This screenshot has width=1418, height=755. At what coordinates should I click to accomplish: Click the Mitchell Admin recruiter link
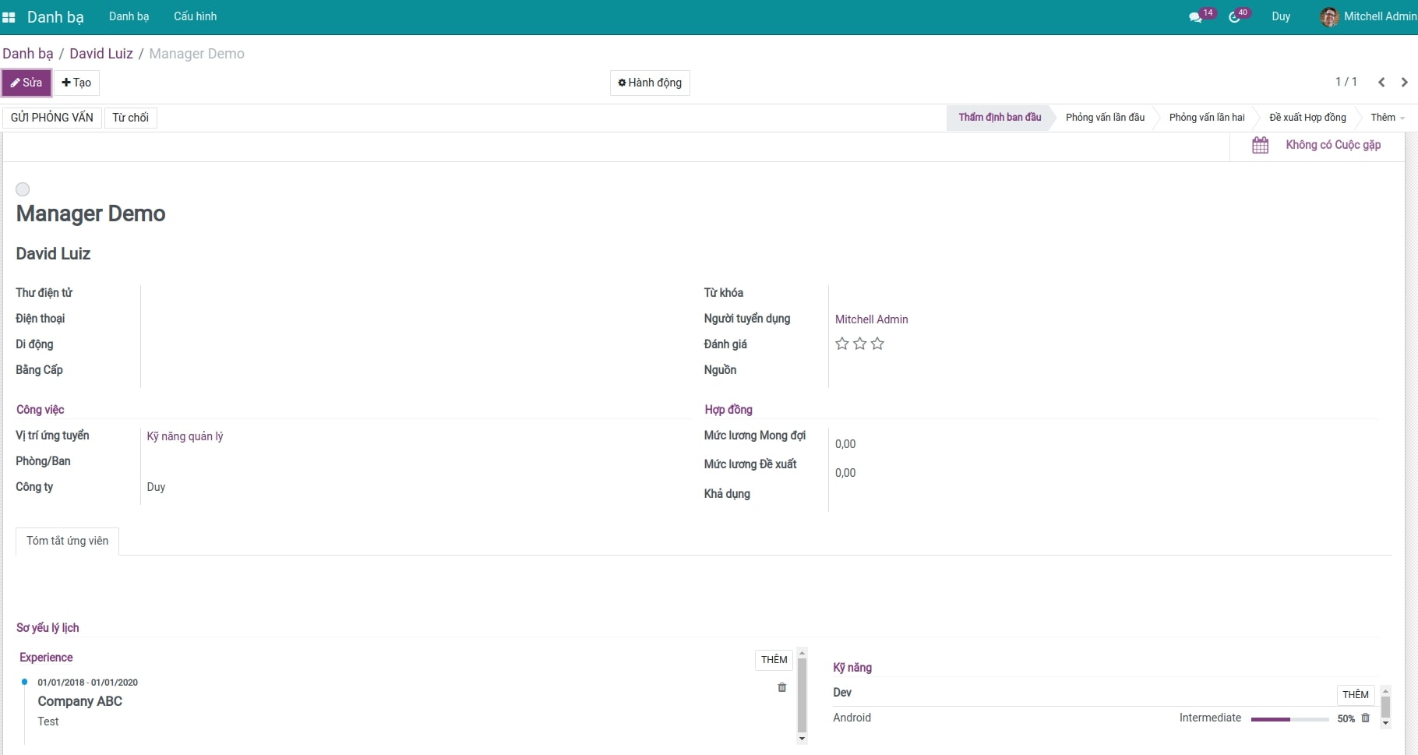pyautogui.click(x=871, y=319)
